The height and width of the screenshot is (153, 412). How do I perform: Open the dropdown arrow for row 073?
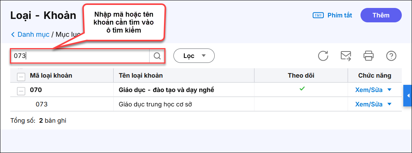pos(389,105)
